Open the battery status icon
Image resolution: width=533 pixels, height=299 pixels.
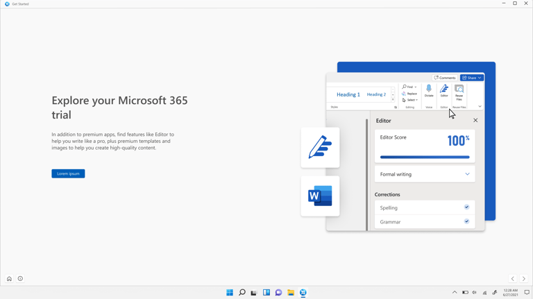point(465,293)
